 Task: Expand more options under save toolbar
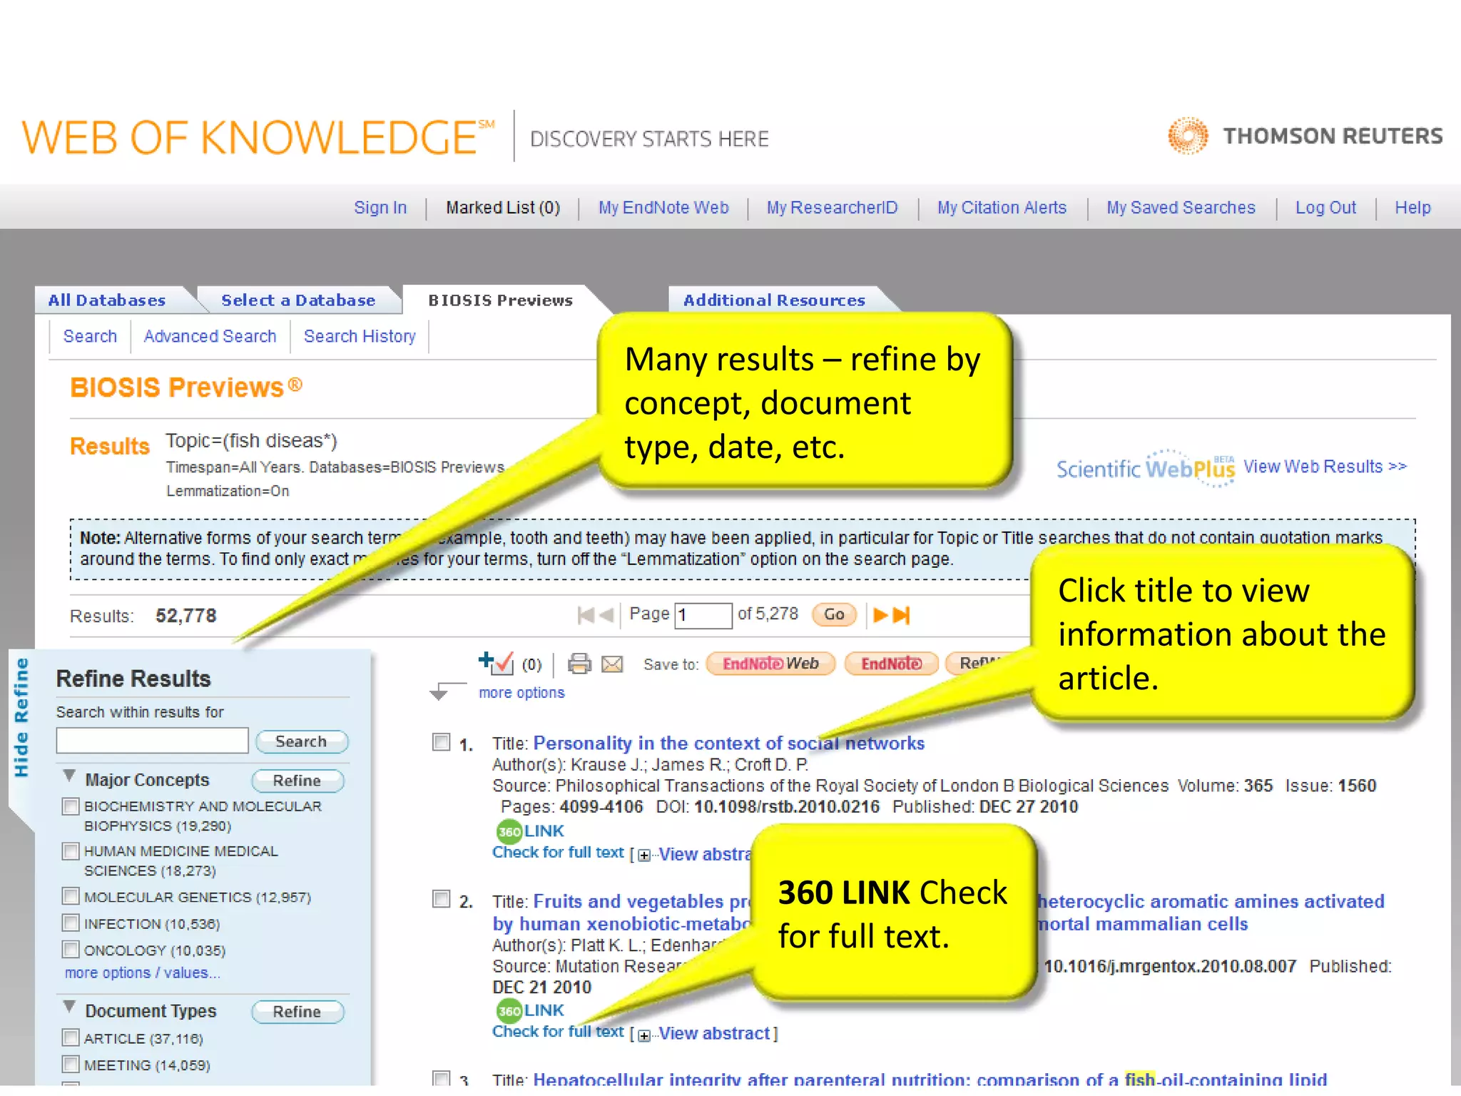point(521,692)
